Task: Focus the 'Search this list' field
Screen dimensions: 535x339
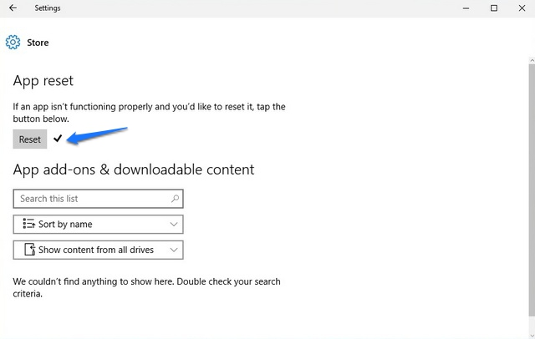Action: [x=99, y=199]
